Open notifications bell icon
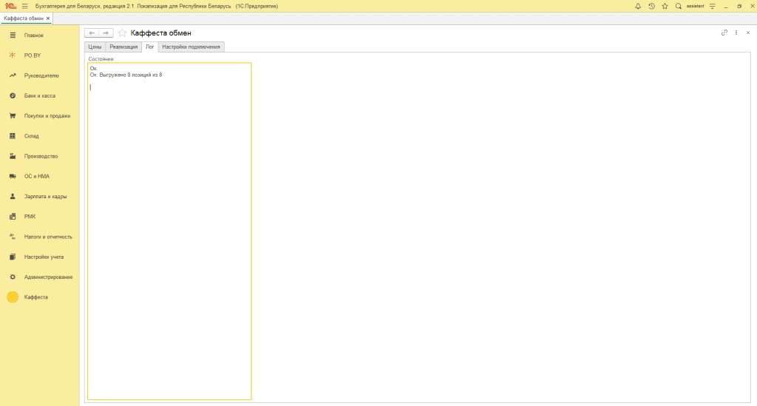 tap(638, 6)
